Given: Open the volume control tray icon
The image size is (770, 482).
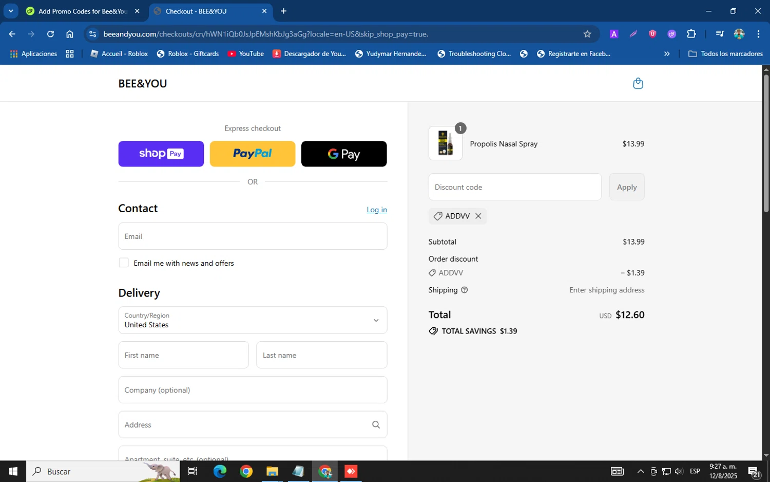Looking at the screenshot, I should pos(679,471).
